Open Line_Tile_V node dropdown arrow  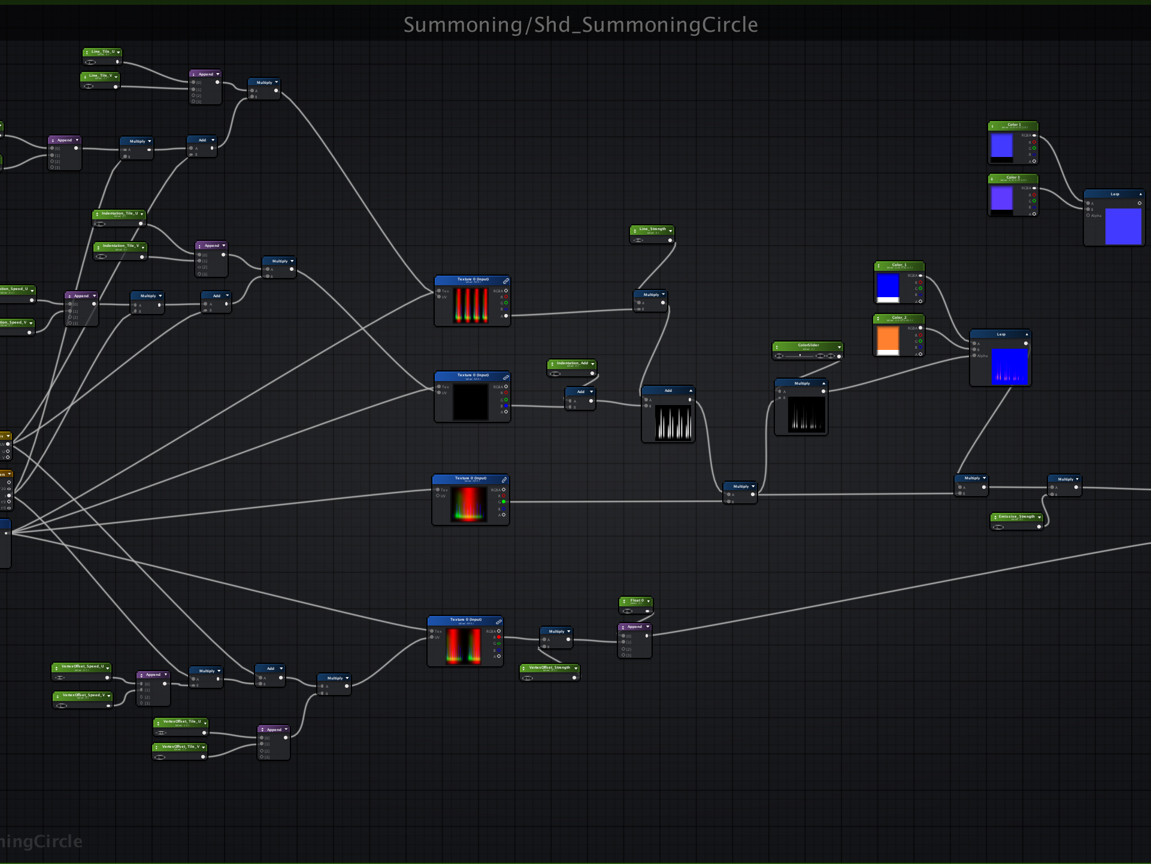pos(116,77)
